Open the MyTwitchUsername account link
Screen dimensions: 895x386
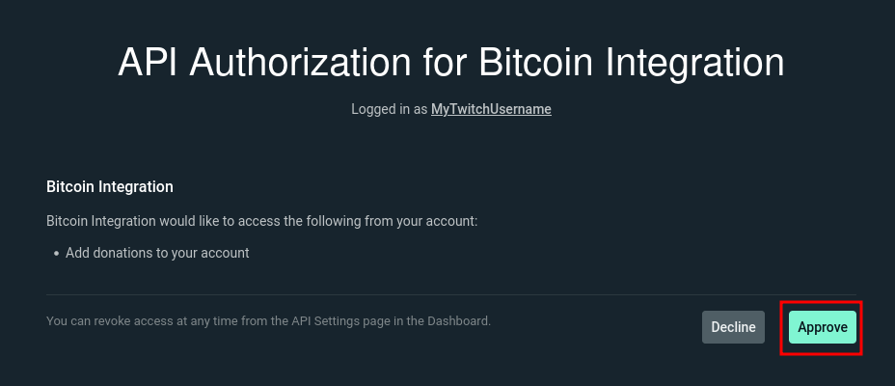point(491,109)
